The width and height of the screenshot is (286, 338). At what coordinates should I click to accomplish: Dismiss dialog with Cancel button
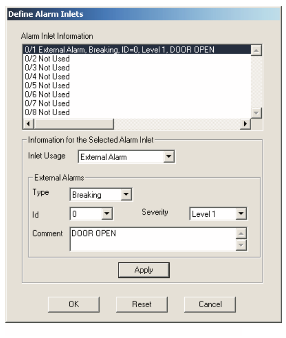[x=210, y=304]
